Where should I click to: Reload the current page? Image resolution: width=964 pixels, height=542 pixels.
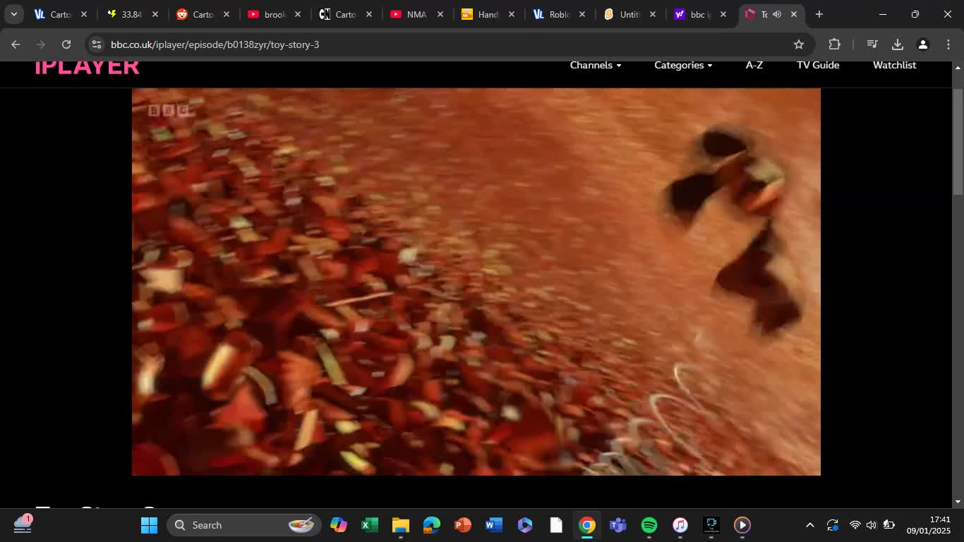coord(66,44)
